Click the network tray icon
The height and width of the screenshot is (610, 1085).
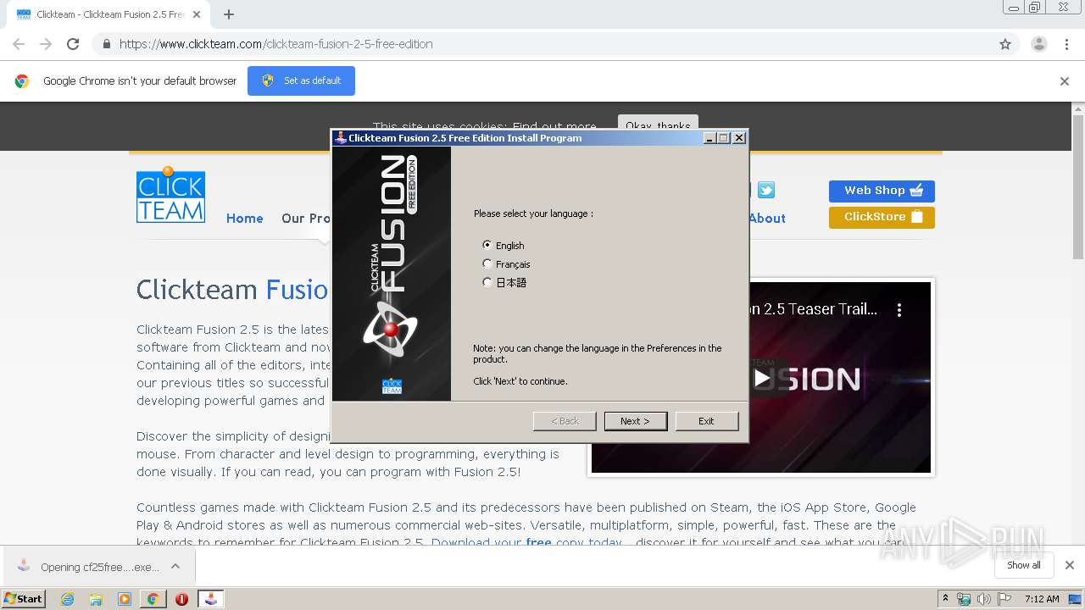pyautogui.click(x=964, y=599)
